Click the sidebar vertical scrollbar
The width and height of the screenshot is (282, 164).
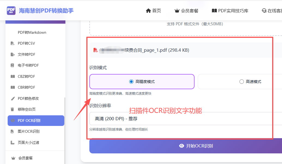click(x=65, y=131)
